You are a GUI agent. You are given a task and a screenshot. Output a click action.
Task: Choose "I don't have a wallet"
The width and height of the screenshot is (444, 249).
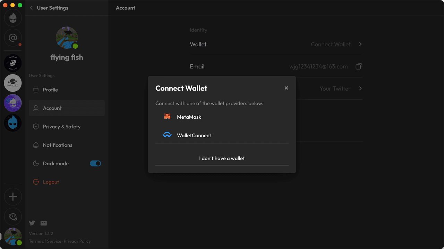click(x=222, y=158)
